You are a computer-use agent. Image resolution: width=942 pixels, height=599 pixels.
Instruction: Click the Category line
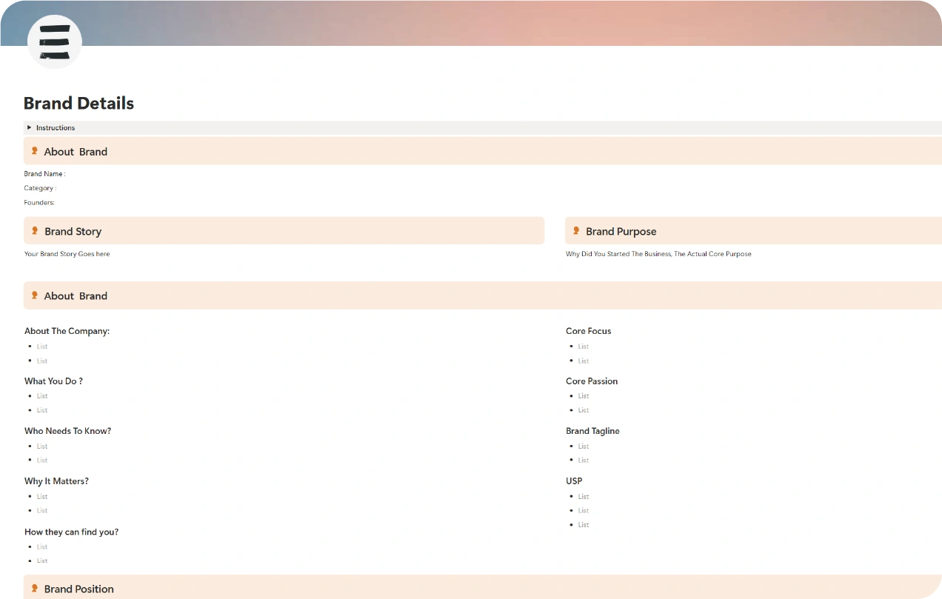[40, 188]
